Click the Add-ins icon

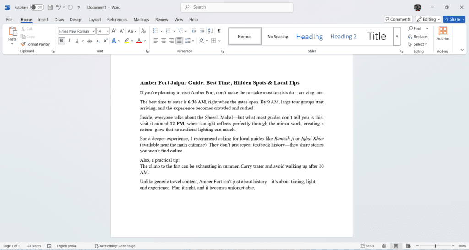(x=443, y=33)
